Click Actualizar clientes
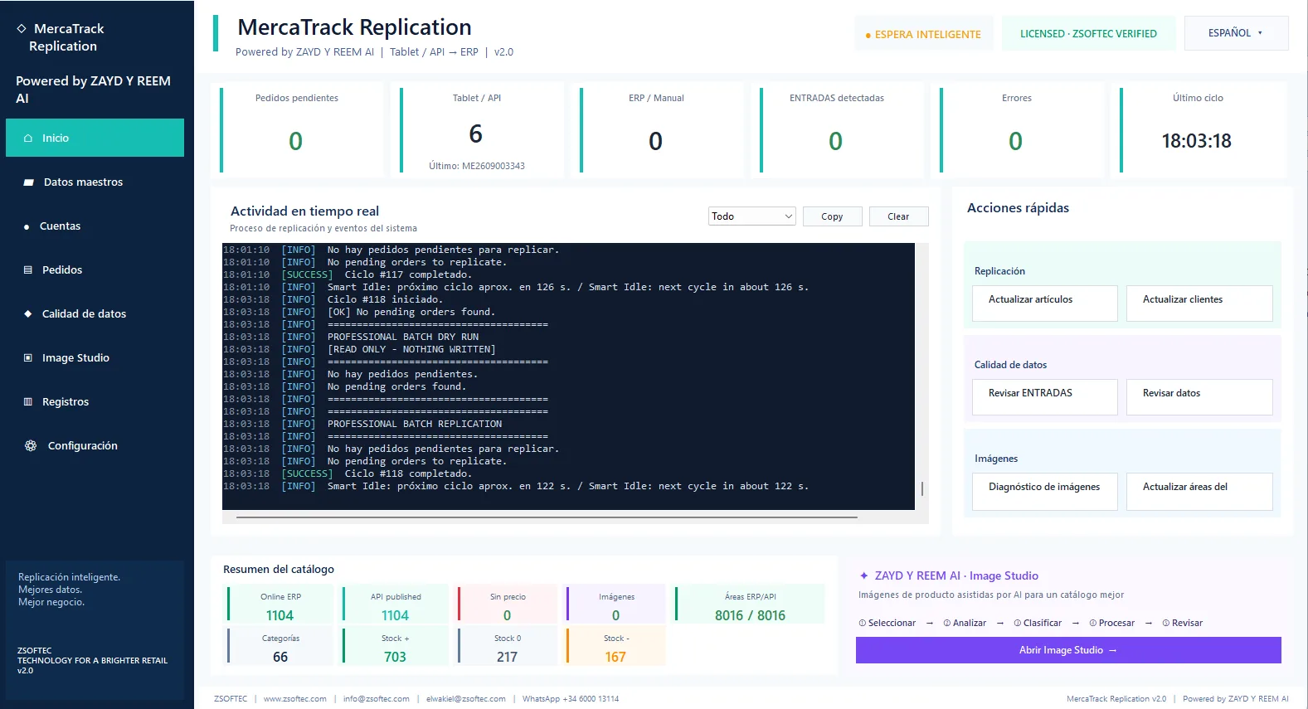Image resolution: width=1308 pixels, height=709 pixels. pos(1199,303)
